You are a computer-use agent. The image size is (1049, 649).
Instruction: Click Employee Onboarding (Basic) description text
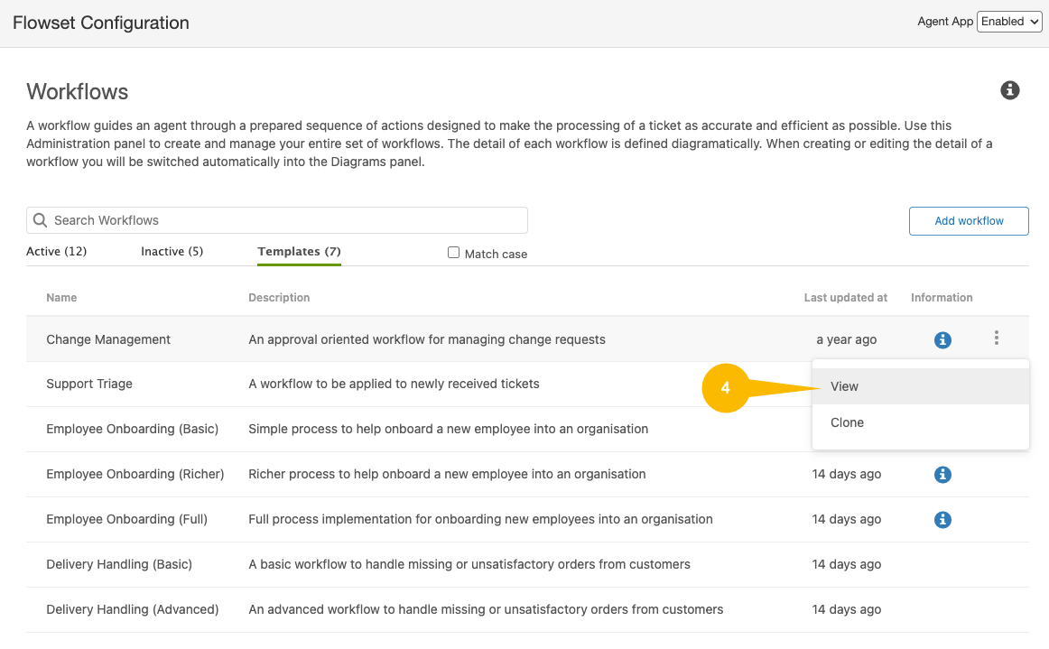click(x=449, y=429)
